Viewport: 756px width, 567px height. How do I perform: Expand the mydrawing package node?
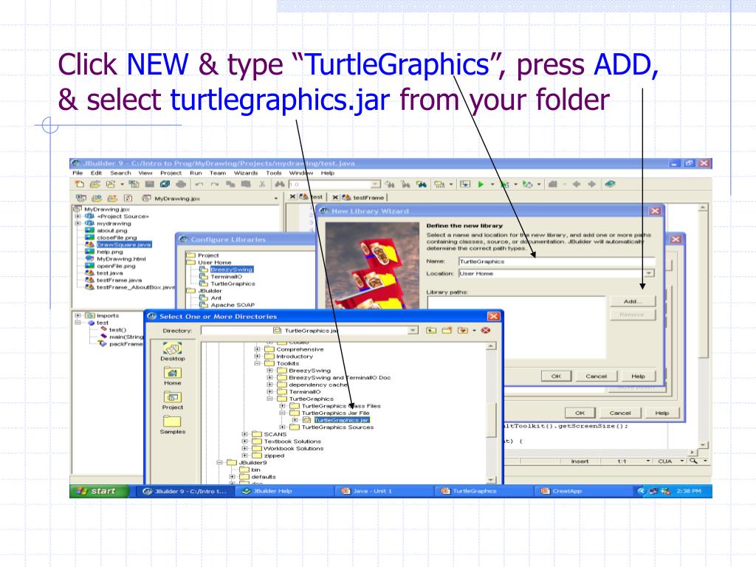click(78, 223)
